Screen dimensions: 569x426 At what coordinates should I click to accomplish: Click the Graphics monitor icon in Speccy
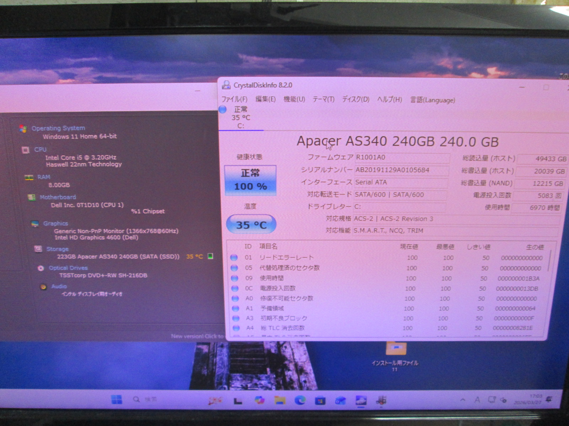click(35, 224)
